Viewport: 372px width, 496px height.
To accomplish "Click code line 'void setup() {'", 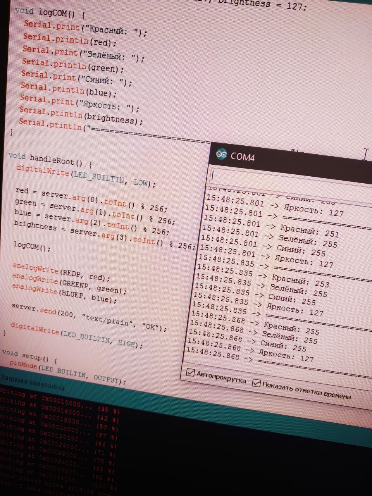I will (x=29, y=356).
